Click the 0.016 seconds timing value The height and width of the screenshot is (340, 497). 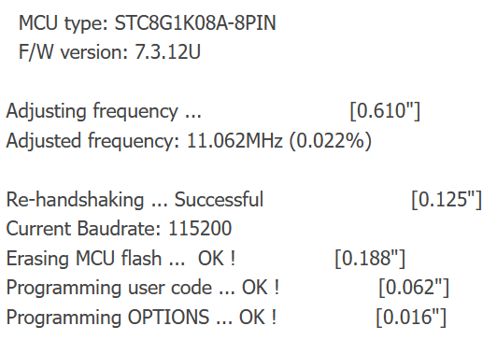coord(411,317)
